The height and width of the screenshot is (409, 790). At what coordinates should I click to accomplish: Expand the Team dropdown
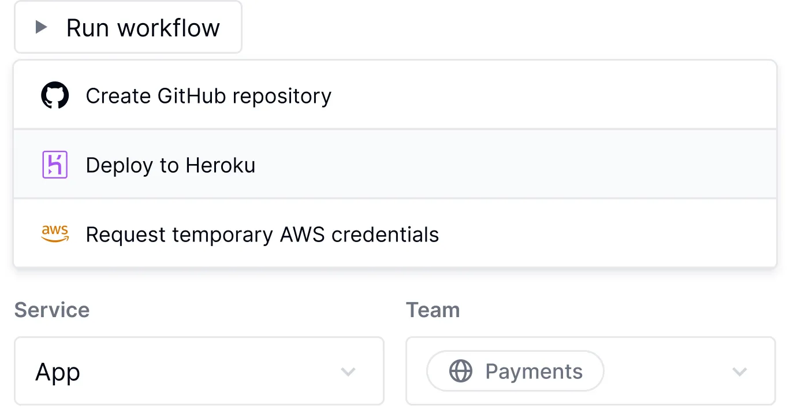tap(591, 371)
